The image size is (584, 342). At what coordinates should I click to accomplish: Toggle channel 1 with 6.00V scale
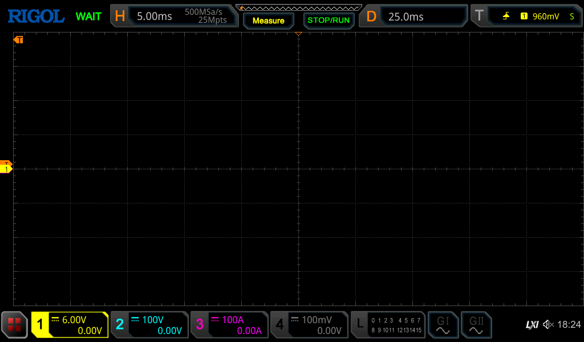point(70,325)
